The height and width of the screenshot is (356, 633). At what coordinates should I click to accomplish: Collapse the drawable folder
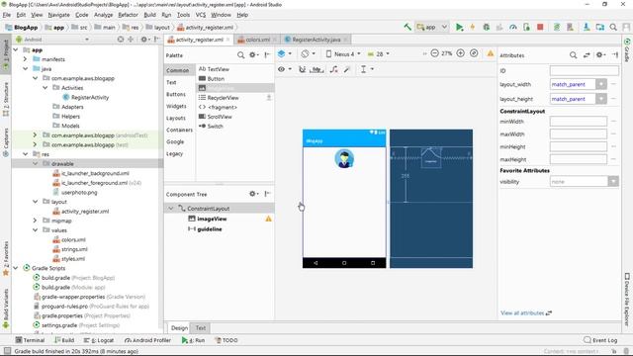[x=36, y=163]
